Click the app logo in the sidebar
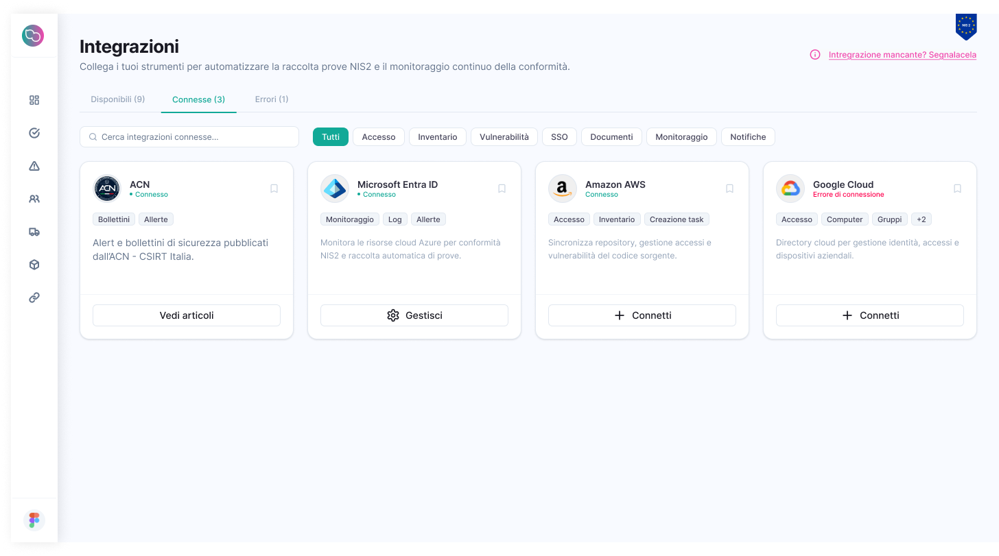The width and height of the screenshot is (999, 556). coord(33,36)
